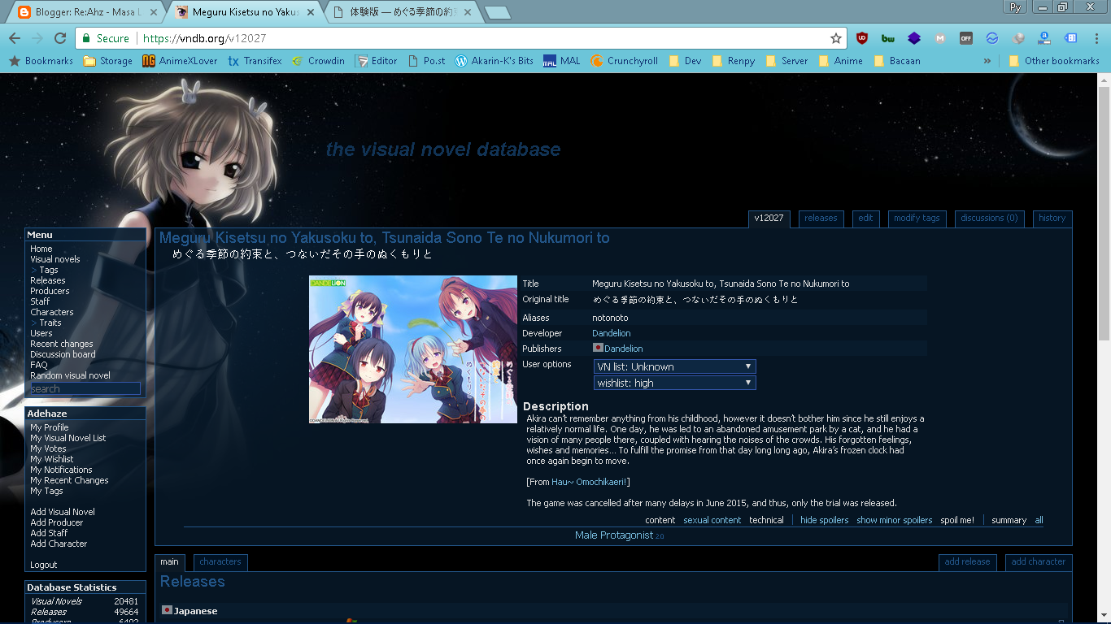The height and width of the screenshot is (624, 1111).
Task: Close the Meguru Kisetsu browser tab
Action: (310, 12)
